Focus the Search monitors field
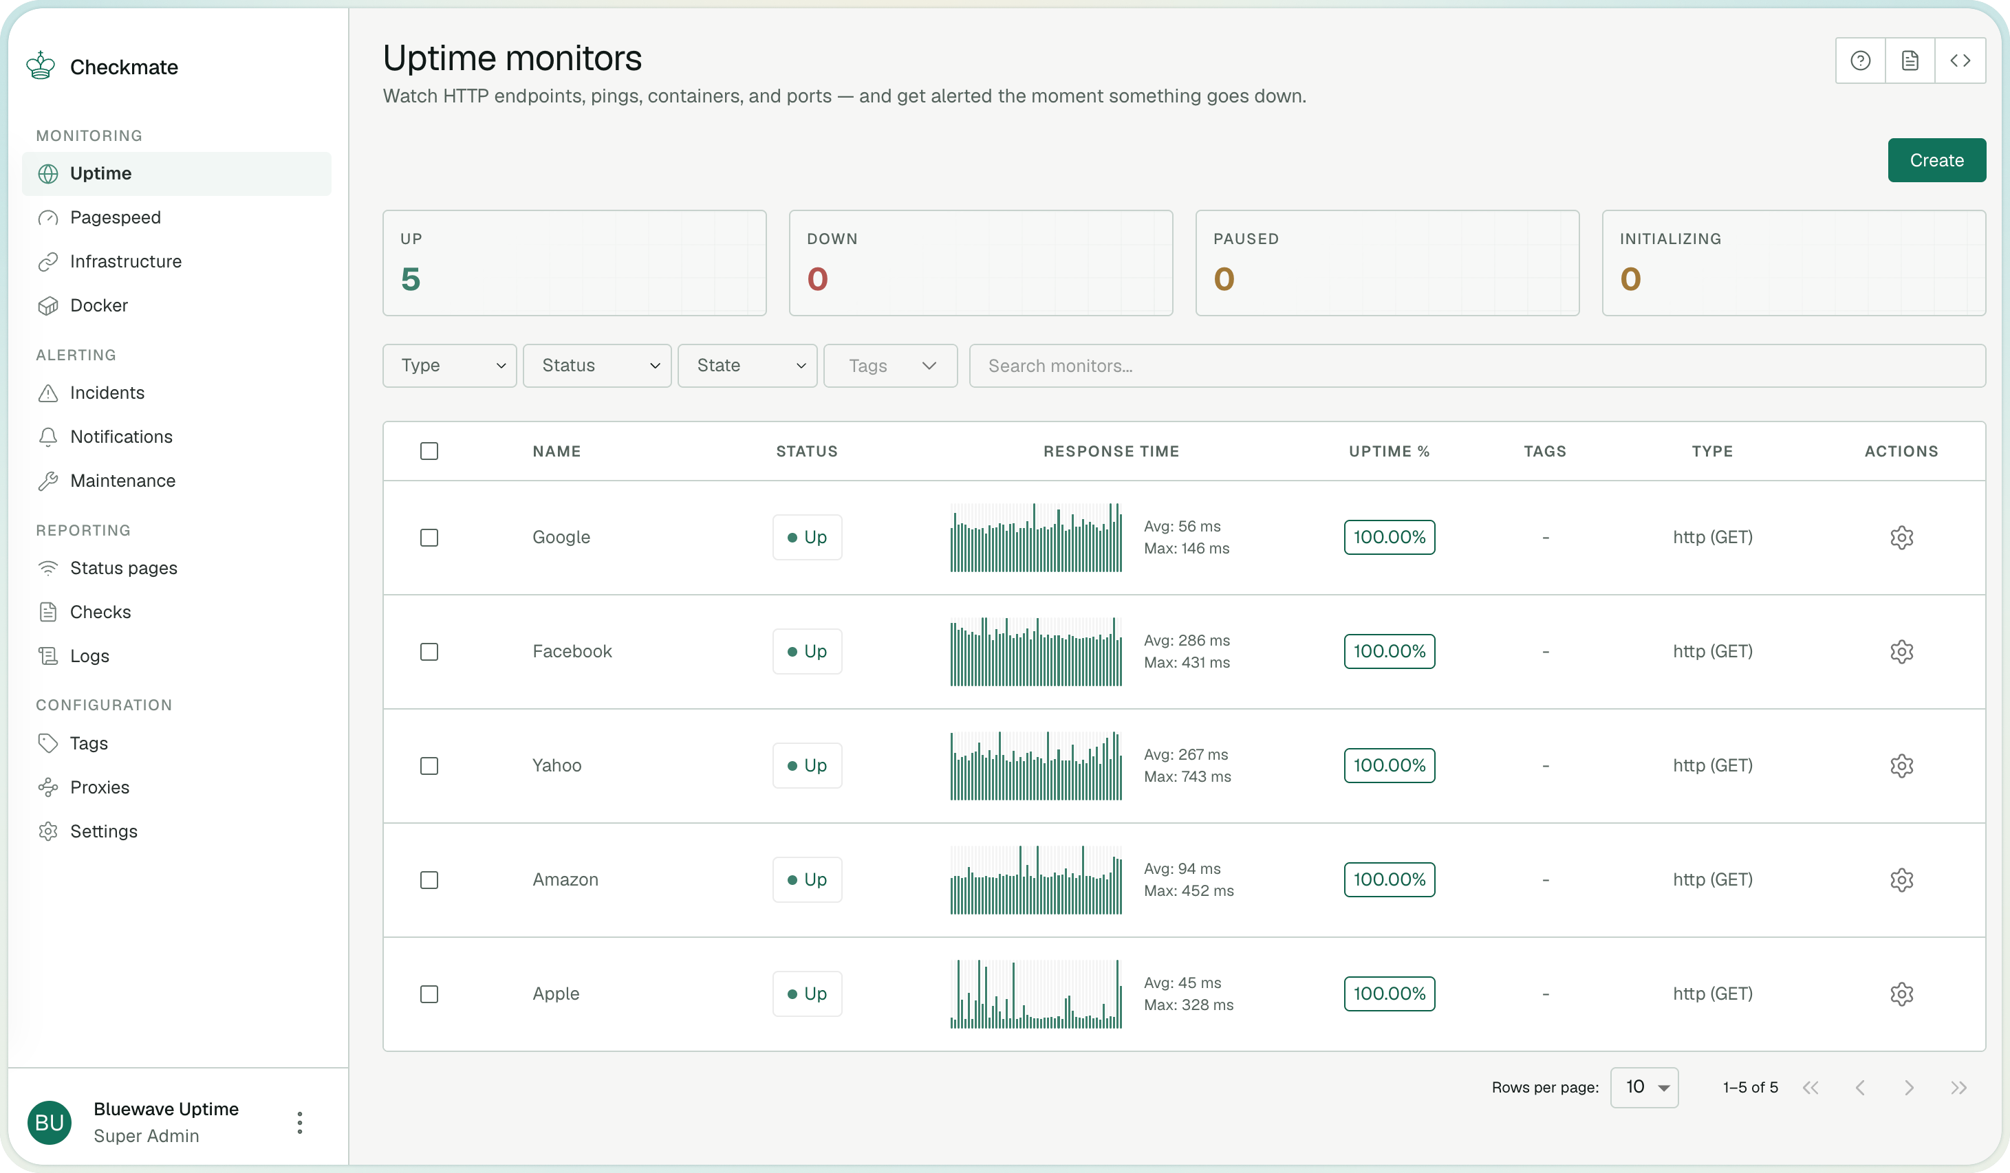 click(1477, 366)
